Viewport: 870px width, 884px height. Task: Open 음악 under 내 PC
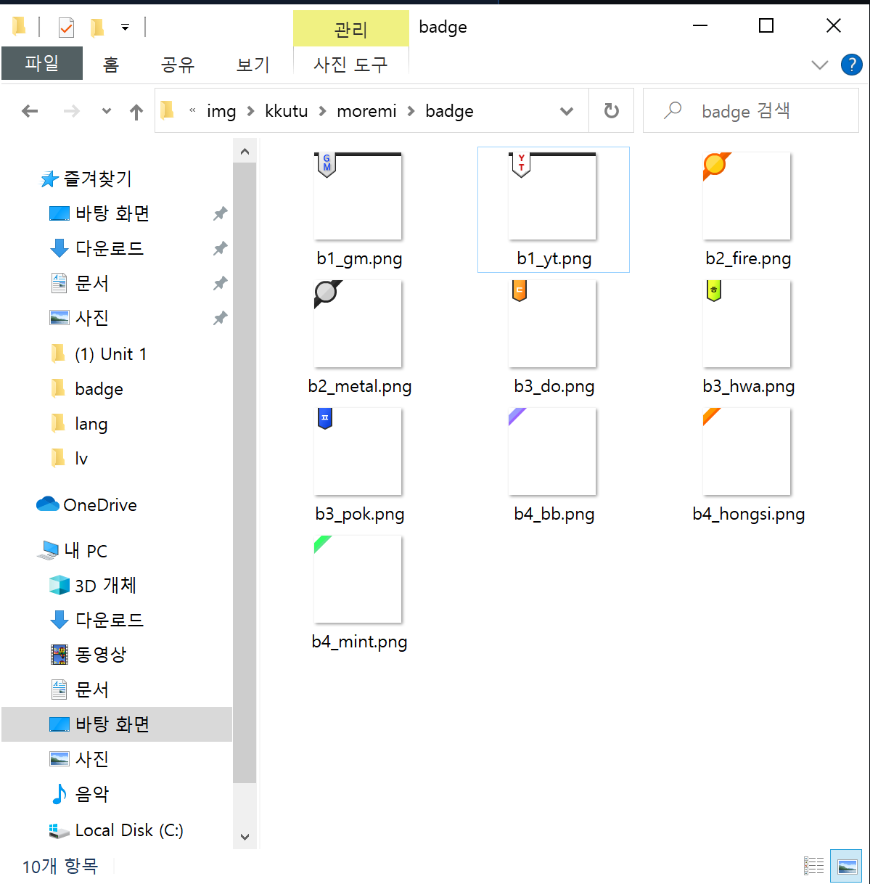click(x=80, y=794)
